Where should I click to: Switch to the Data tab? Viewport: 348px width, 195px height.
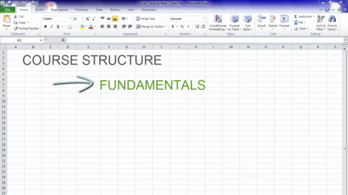[99, 10]
